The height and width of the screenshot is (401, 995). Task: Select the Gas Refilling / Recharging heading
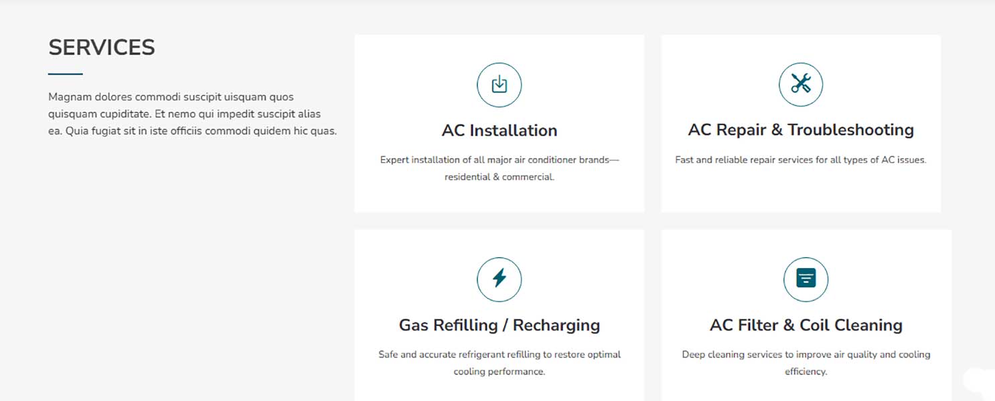pos(499,325)
